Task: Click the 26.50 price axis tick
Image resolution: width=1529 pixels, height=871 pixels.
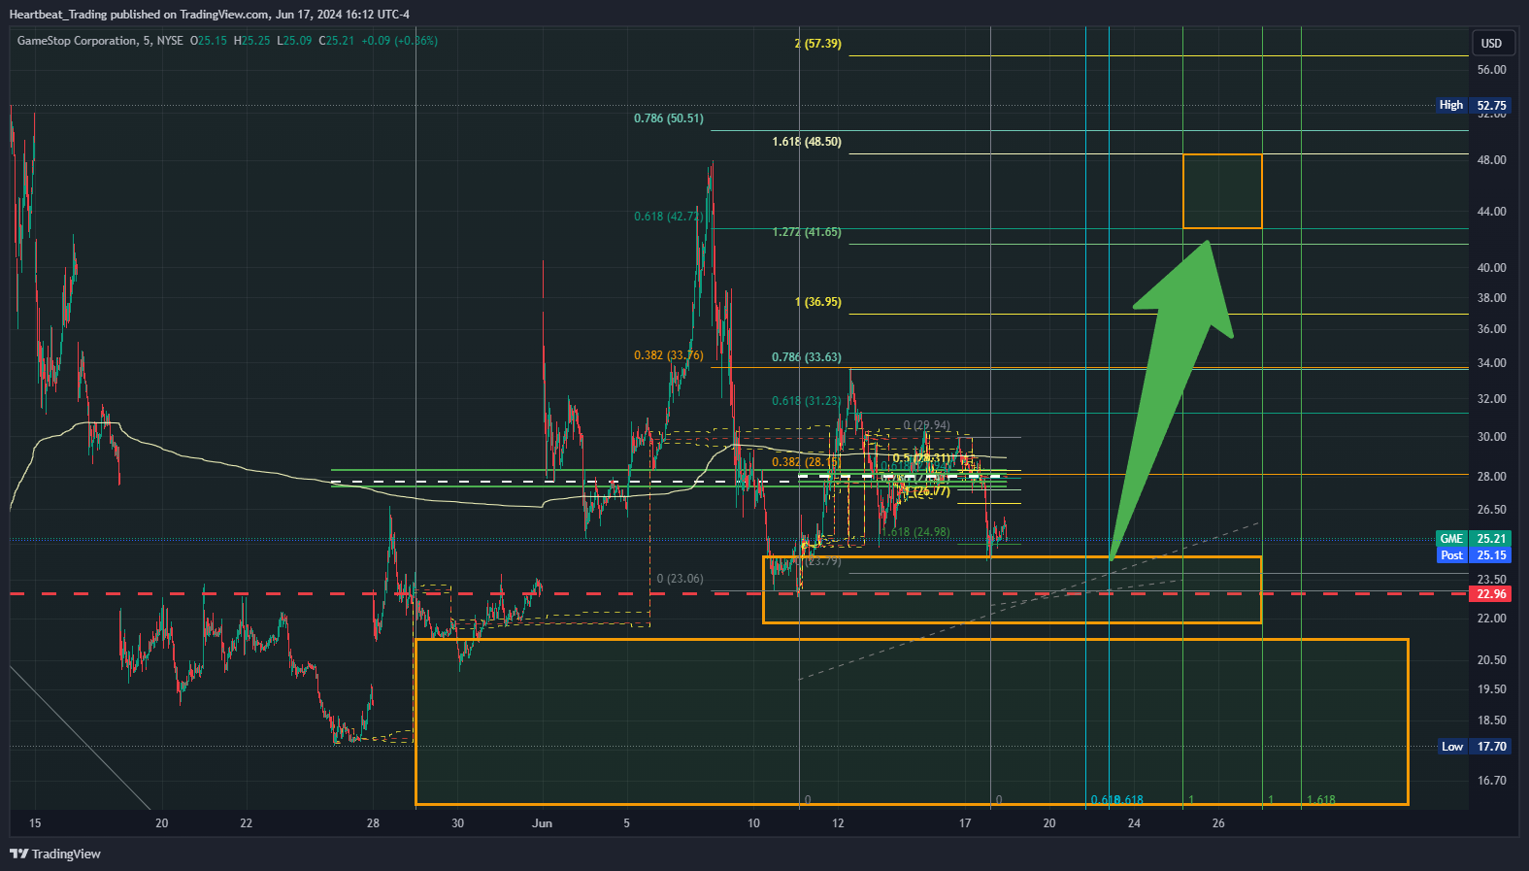Action: click(x=1491, y=510)
